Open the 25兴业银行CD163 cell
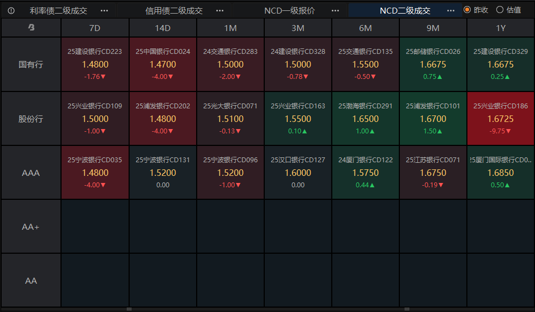This screenshot has width=535, height=312. click(298, 119)
